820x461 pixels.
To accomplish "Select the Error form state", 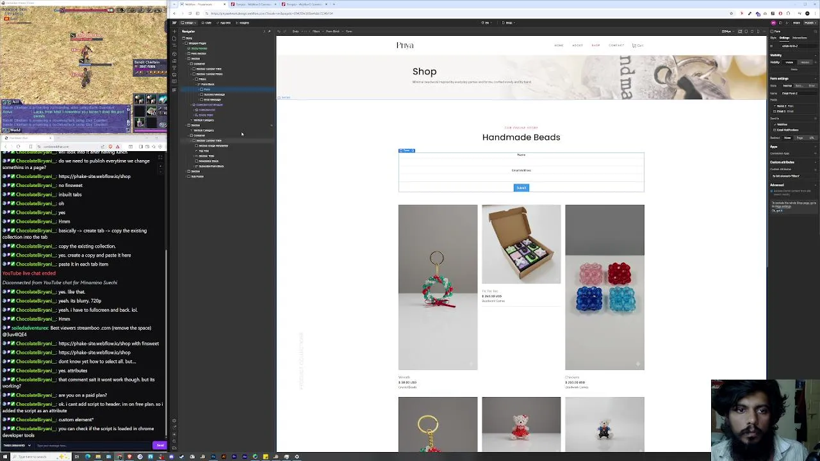I will pos(812,86).
